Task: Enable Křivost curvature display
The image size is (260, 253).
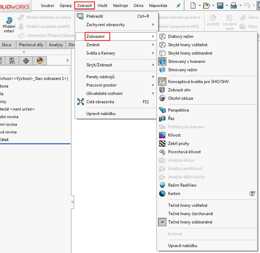Action: click(207, 135)
